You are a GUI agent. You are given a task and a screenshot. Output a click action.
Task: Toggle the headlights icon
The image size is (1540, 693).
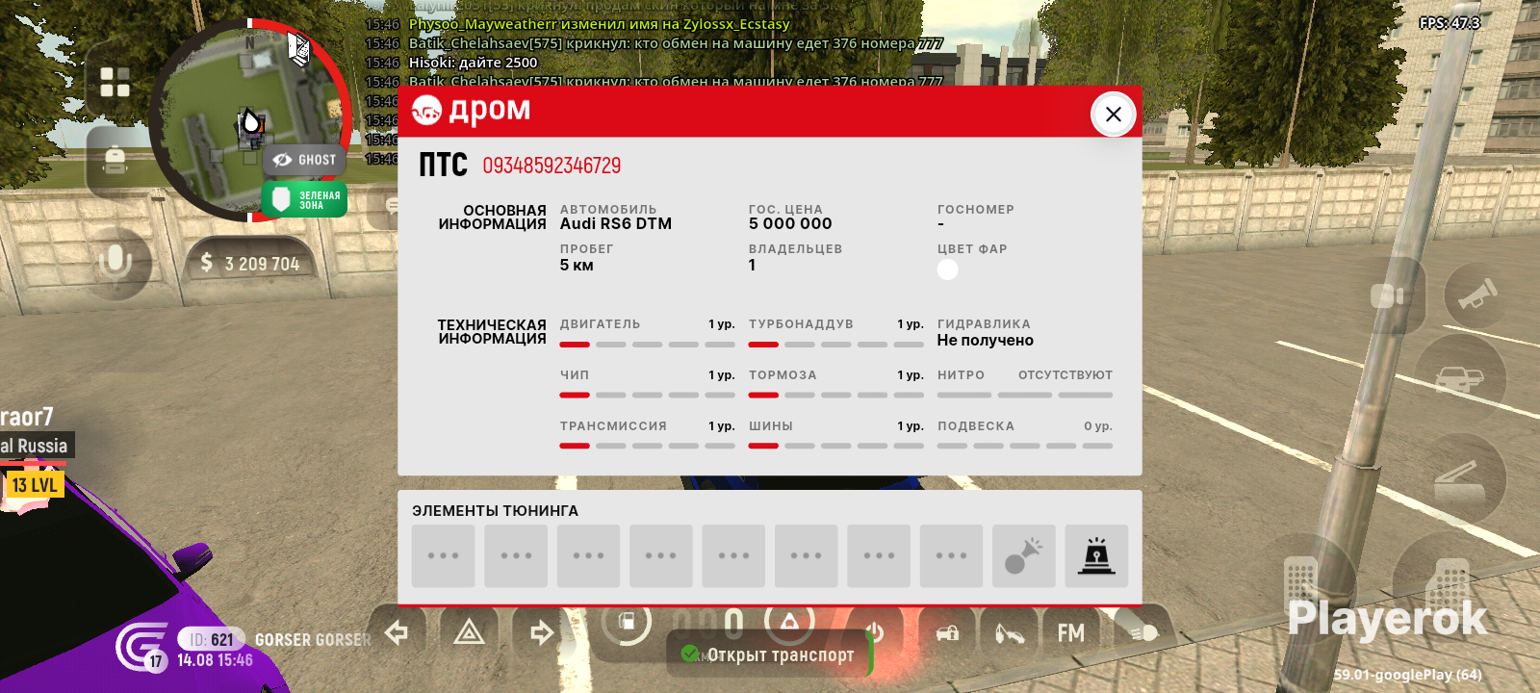pos(1143,632)
